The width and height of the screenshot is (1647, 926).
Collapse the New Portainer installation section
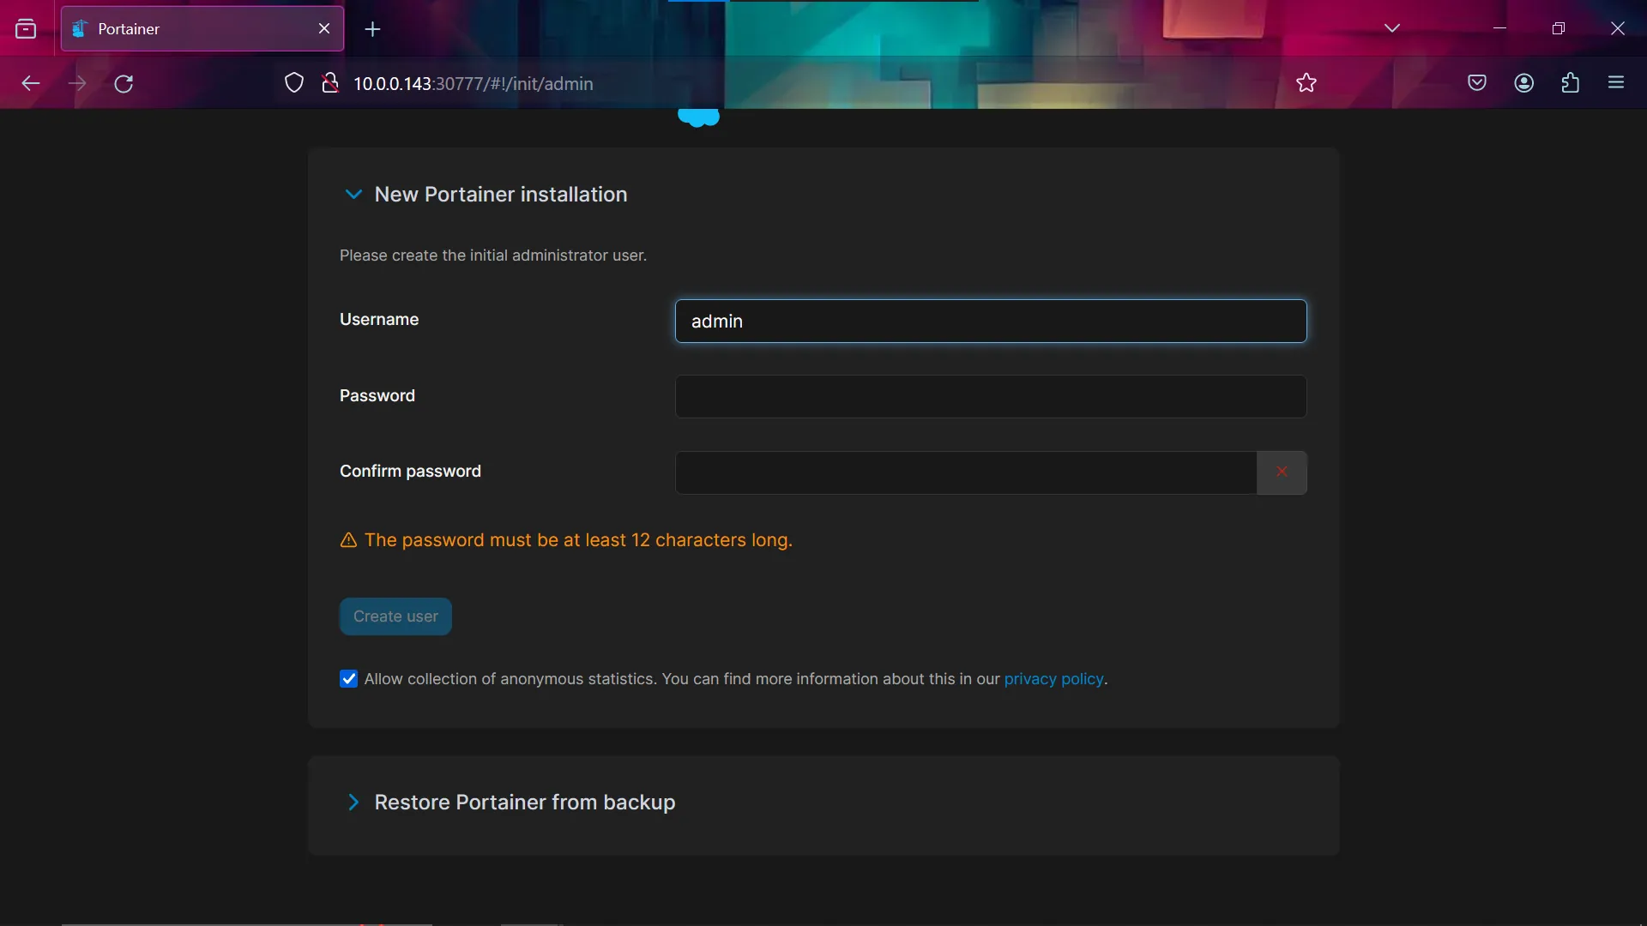[353, 195]
